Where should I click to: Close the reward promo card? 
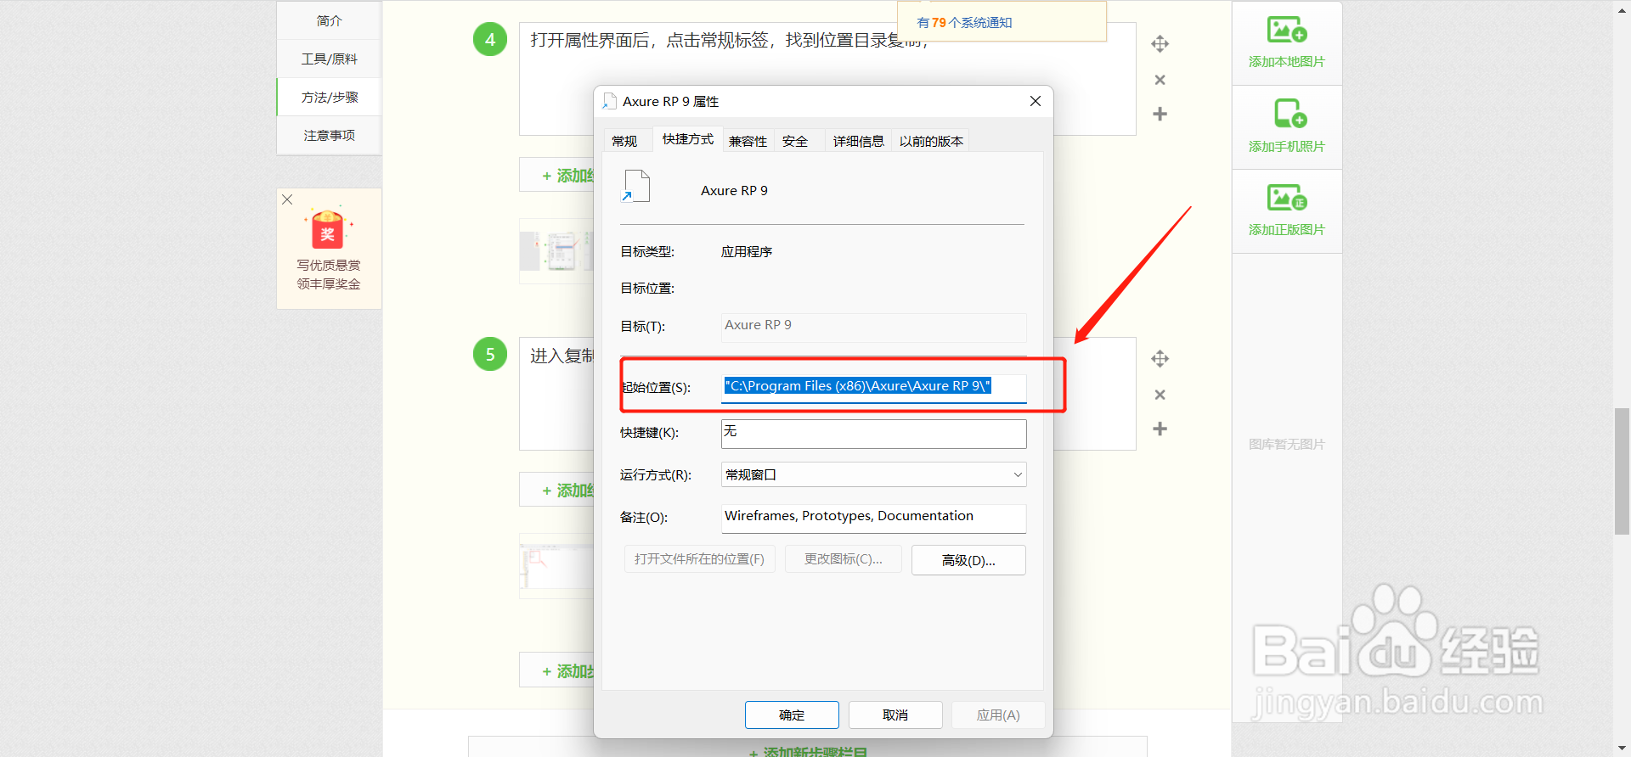[x=287, y=199]
